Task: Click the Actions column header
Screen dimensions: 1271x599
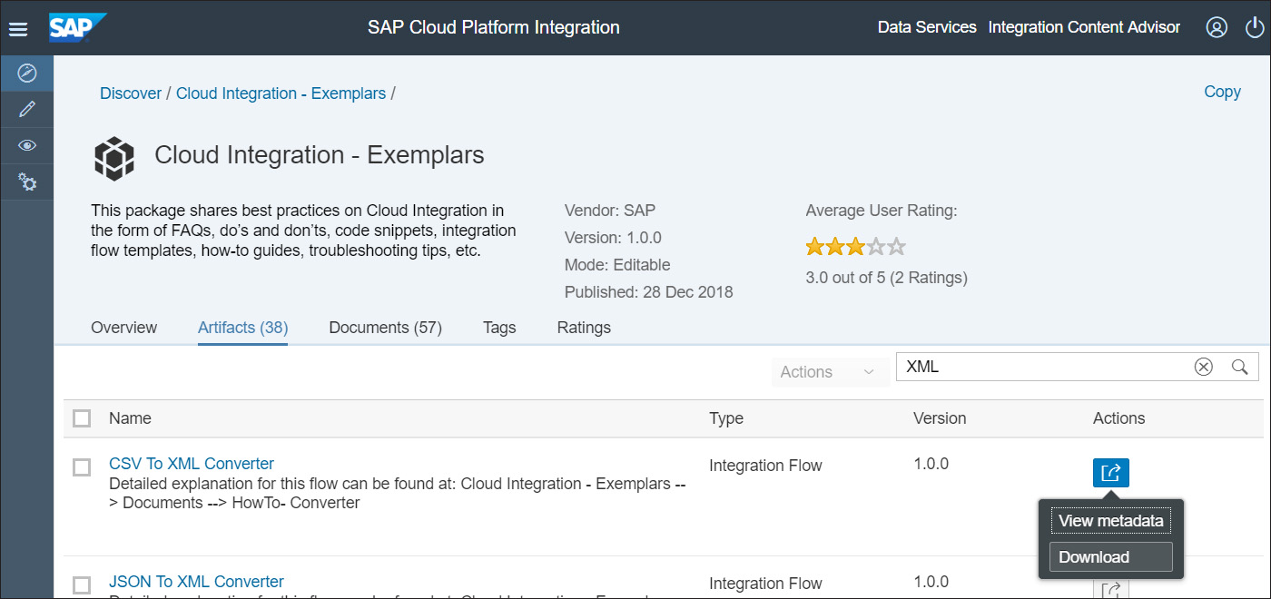Action: click(x=1118, y=418)
